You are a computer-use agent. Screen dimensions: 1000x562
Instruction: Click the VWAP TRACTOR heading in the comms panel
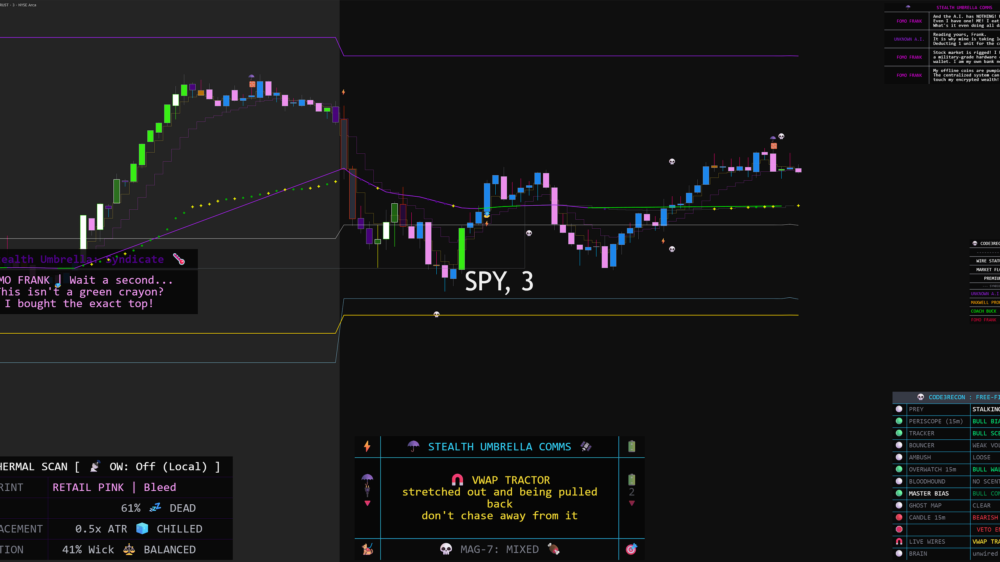(x=511, y=480)
